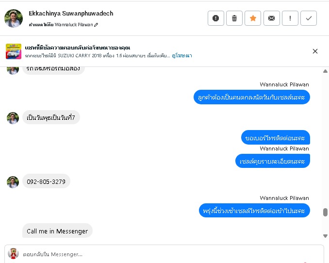Open Ekkachinya Suwanphuwadech's profile picture
This screenshot has width=329, height=263.
(x=14, y=18)
